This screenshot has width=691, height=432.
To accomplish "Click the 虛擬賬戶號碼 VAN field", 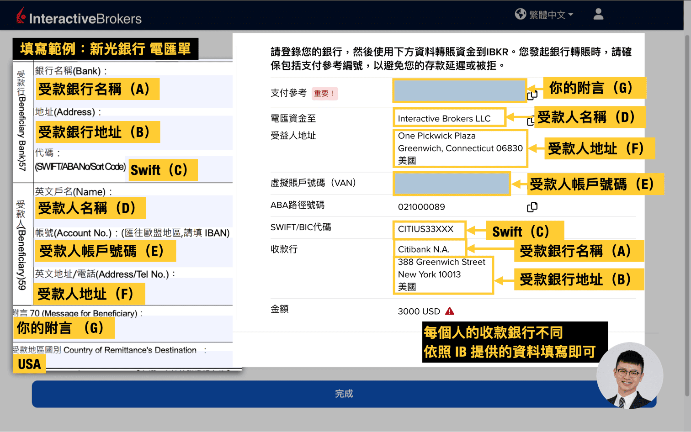I will click(452, 183).
